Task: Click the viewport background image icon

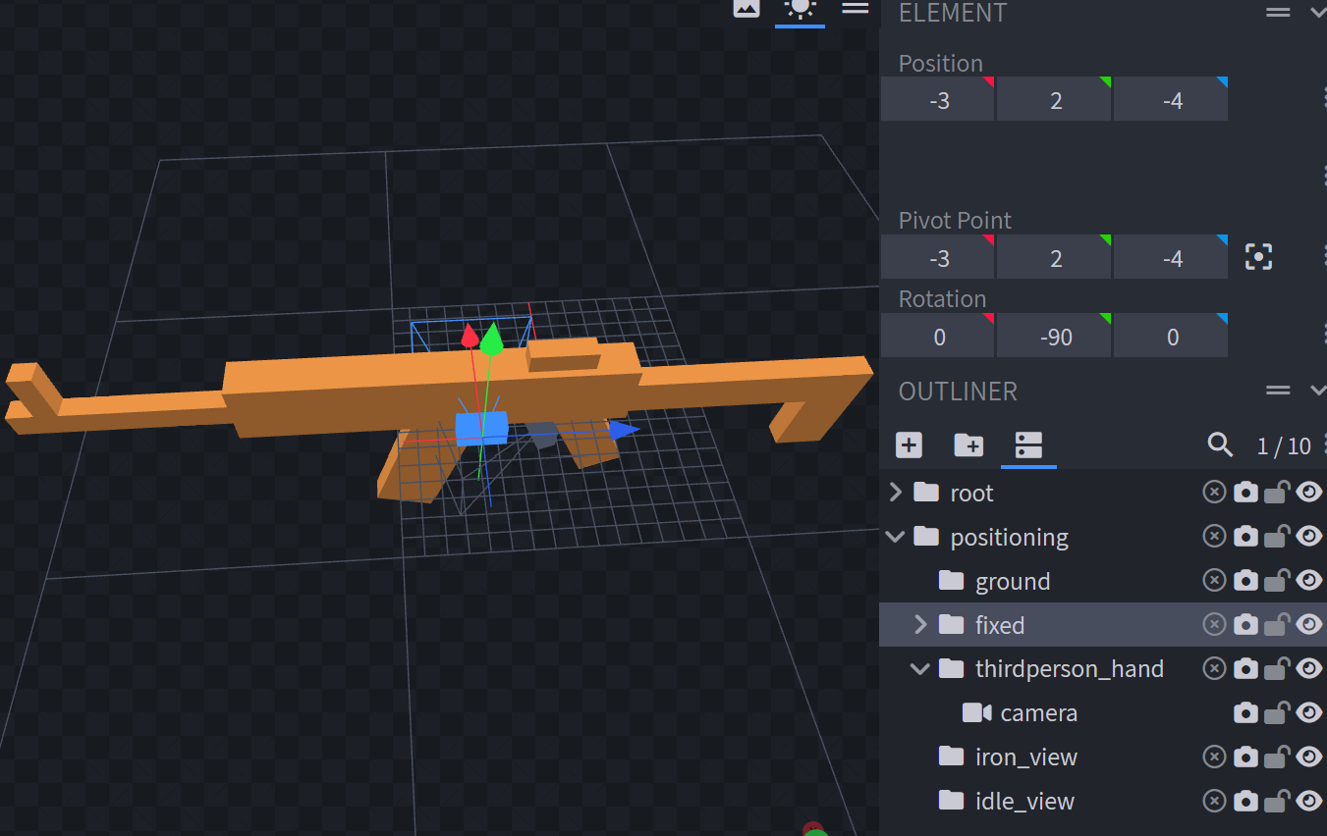Action: pyautogui.click(x=746, y=8)
